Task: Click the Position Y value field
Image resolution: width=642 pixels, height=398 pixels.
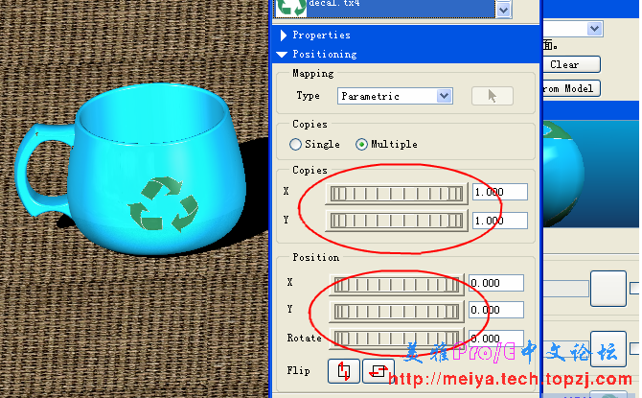Action: [x=496, y=310]
